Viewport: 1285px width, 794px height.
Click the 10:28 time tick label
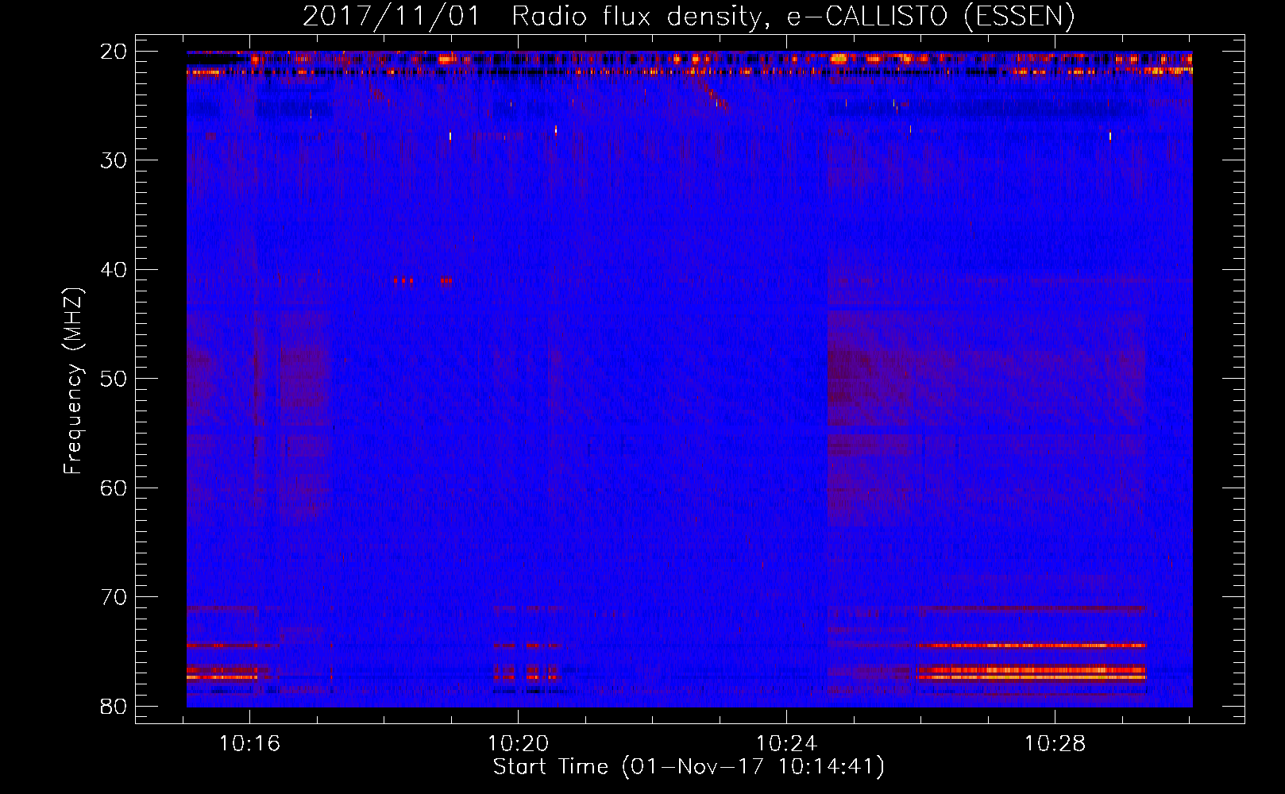click(x=1055, y=744)
